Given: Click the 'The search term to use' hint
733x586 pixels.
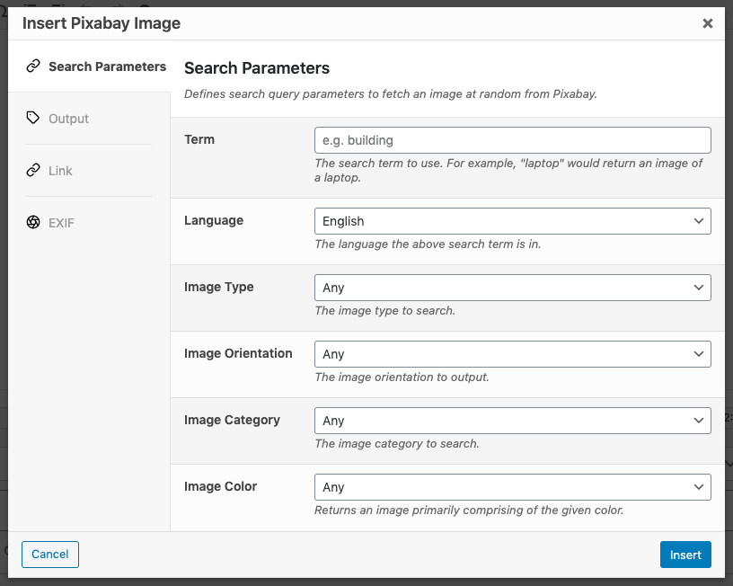Looking at the screenshot, I should tap(508, 170).
